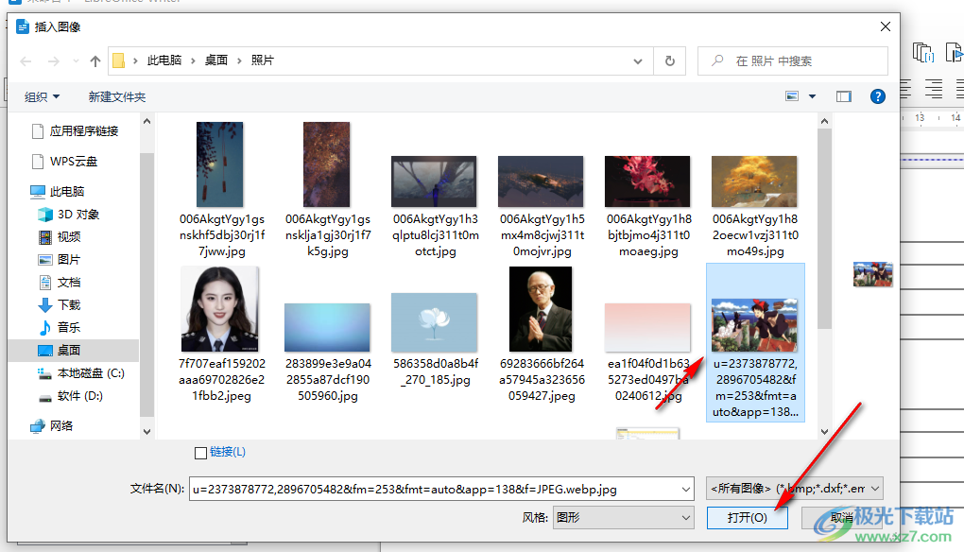The height and width of the screenshot is (552, 964).
Task: Select blue gradient image 283899e3e9a04...jpg
Action: [328, 353]
